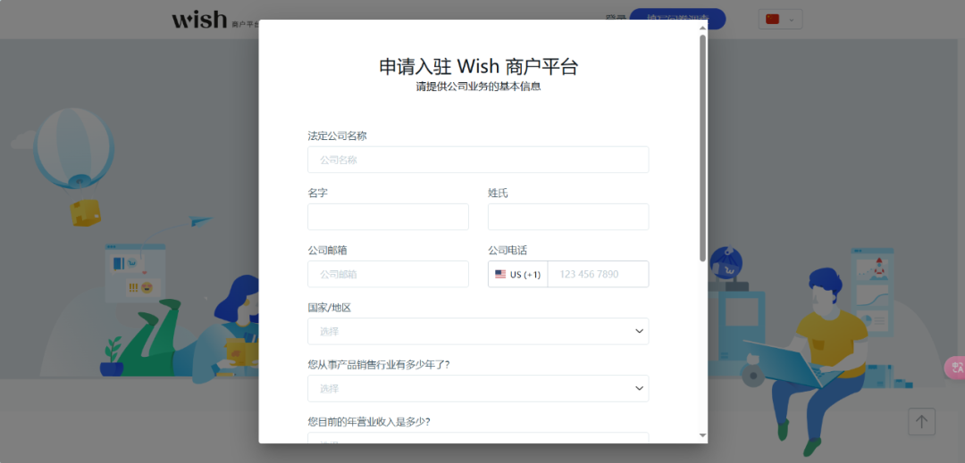The width and height of the screenshot is (965, 463).
Task: Click the modal scrollbar up arrow
Action: pos(703,27)
